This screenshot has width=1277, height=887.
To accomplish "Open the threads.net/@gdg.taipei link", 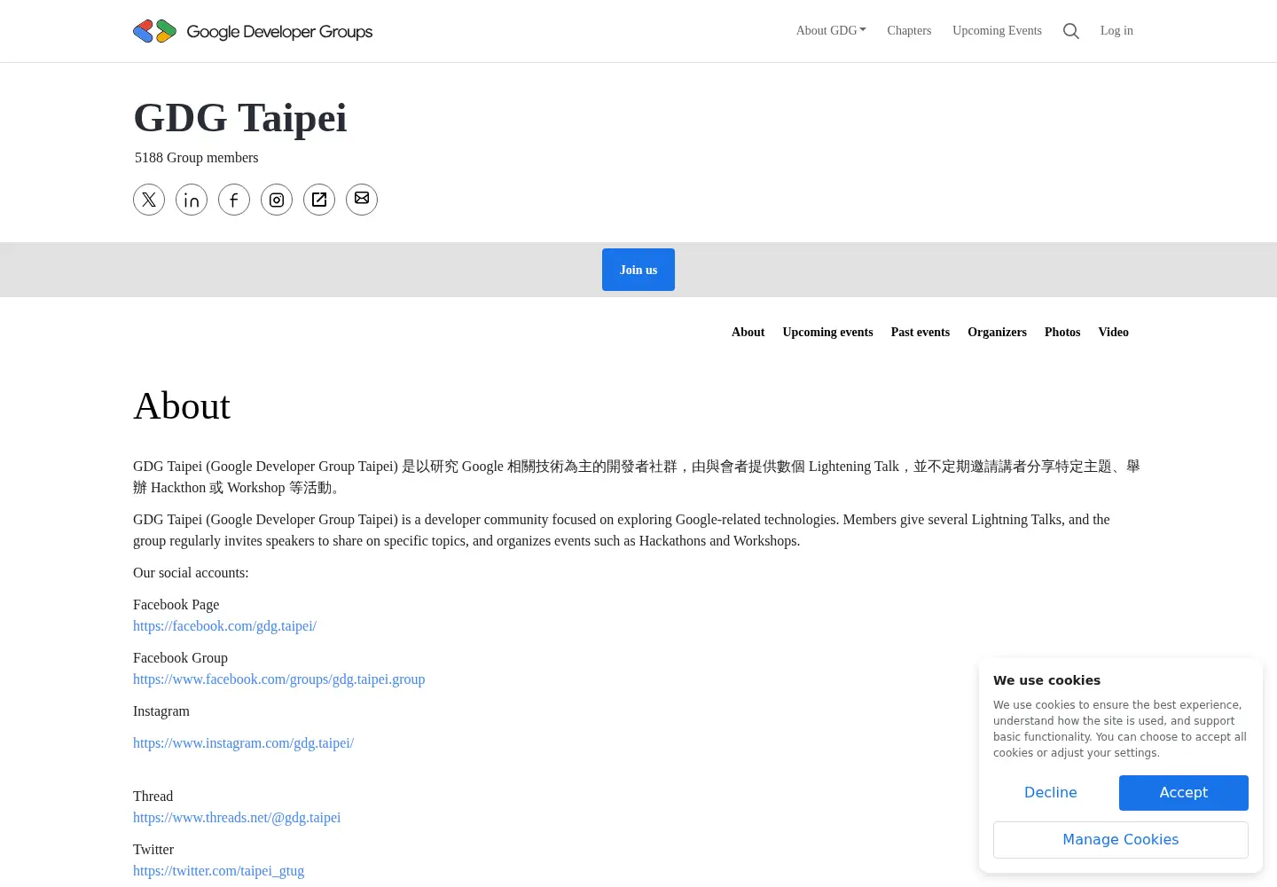I will (x=237, y=817).
